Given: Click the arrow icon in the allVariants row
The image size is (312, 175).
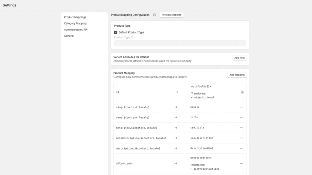Looking at the screenshot, I should 176,163.
